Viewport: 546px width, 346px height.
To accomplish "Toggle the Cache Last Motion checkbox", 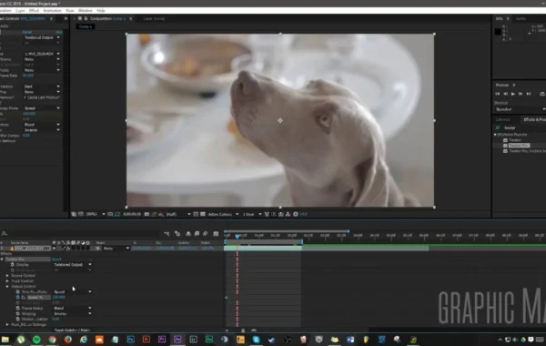I will pos(25,97).
